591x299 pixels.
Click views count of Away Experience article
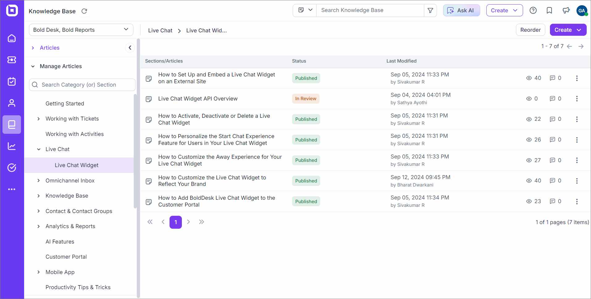[x=533, y=160]
